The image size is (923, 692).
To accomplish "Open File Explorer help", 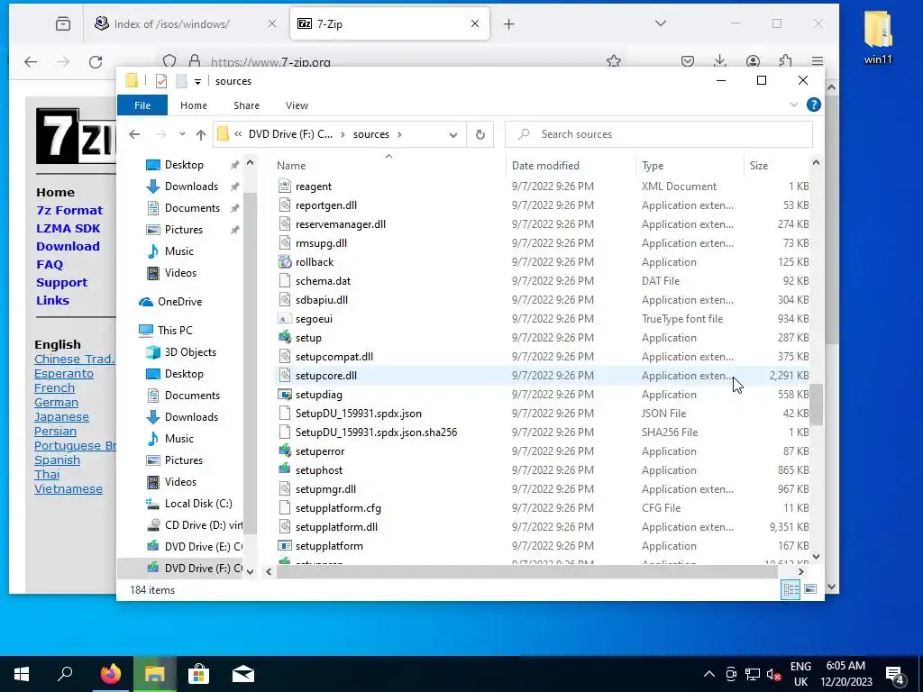I will [814, 105].
